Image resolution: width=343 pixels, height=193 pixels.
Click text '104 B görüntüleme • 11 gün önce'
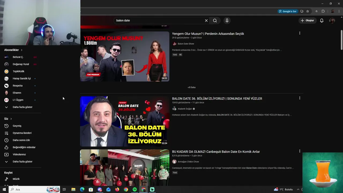pyautogui.click(x=188, y=103)
